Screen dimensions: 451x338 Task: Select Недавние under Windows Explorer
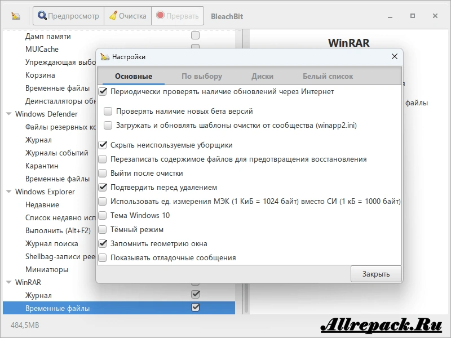point(42,204)
